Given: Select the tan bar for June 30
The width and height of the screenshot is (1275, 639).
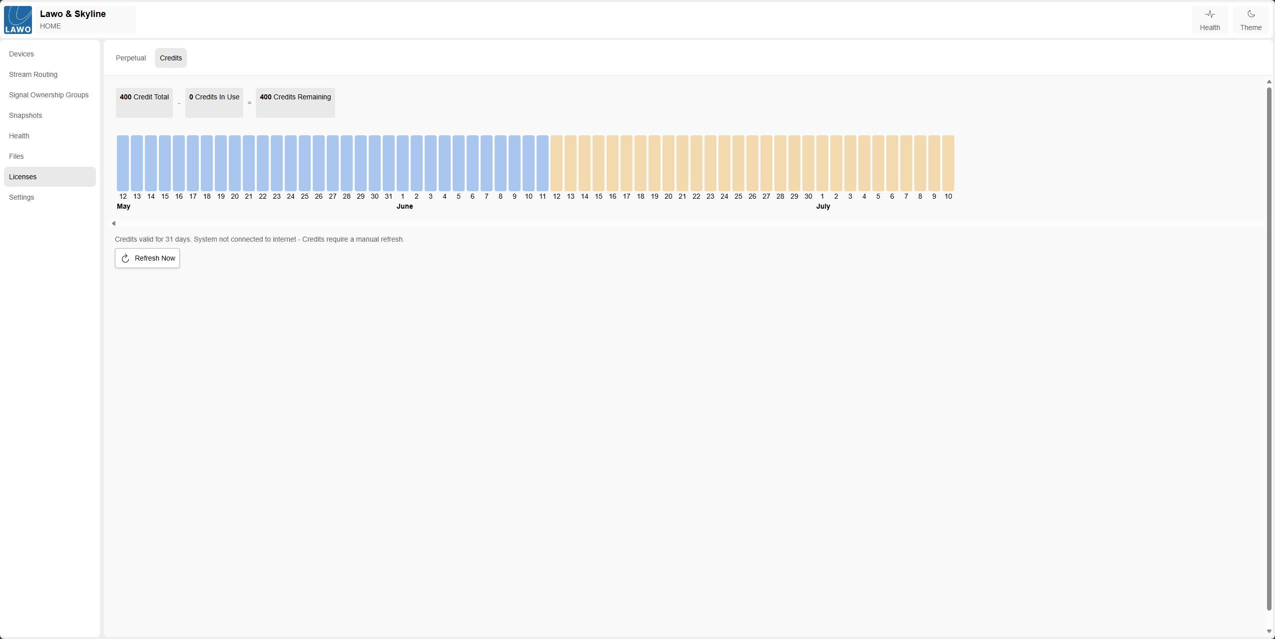Looking at the screenshot, I should click(x=808, y=163).
